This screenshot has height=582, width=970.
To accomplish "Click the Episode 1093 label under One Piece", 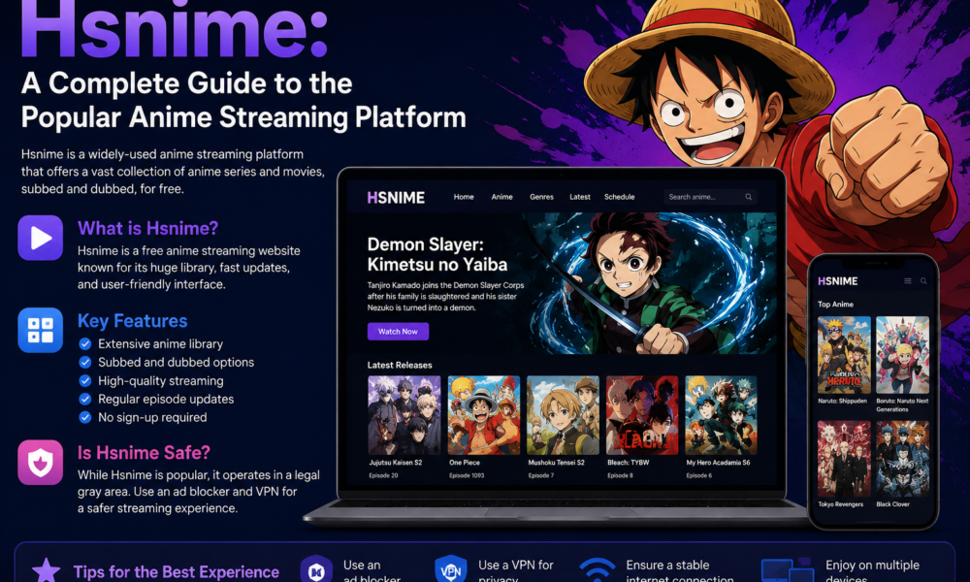I will (x=467, y=475).
